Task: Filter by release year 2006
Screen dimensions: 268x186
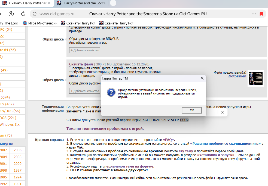Action: coord(17,150)
